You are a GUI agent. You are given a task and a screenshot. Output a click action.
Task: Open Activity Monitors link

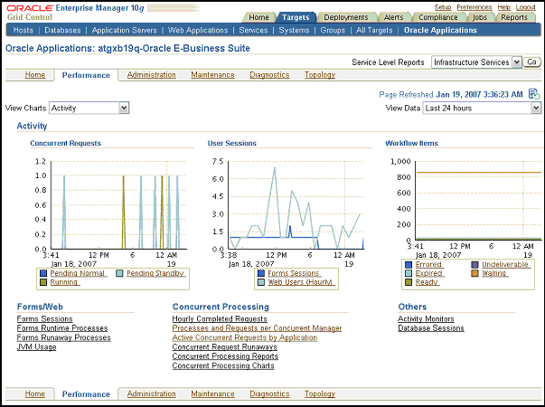pyautogui.click(x=426, y=319)
